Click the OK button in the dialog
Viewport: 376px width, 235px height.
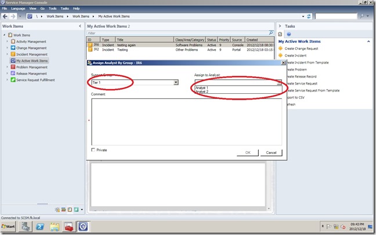click(x=248, y=153)
